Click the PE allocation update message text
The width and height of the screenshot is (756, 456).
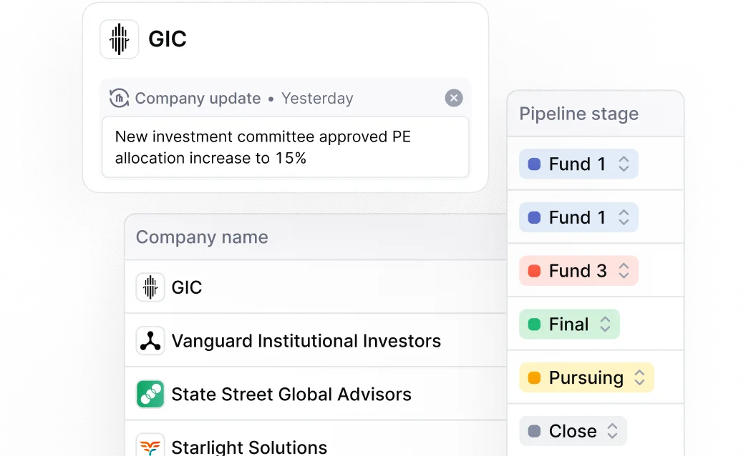262,147
